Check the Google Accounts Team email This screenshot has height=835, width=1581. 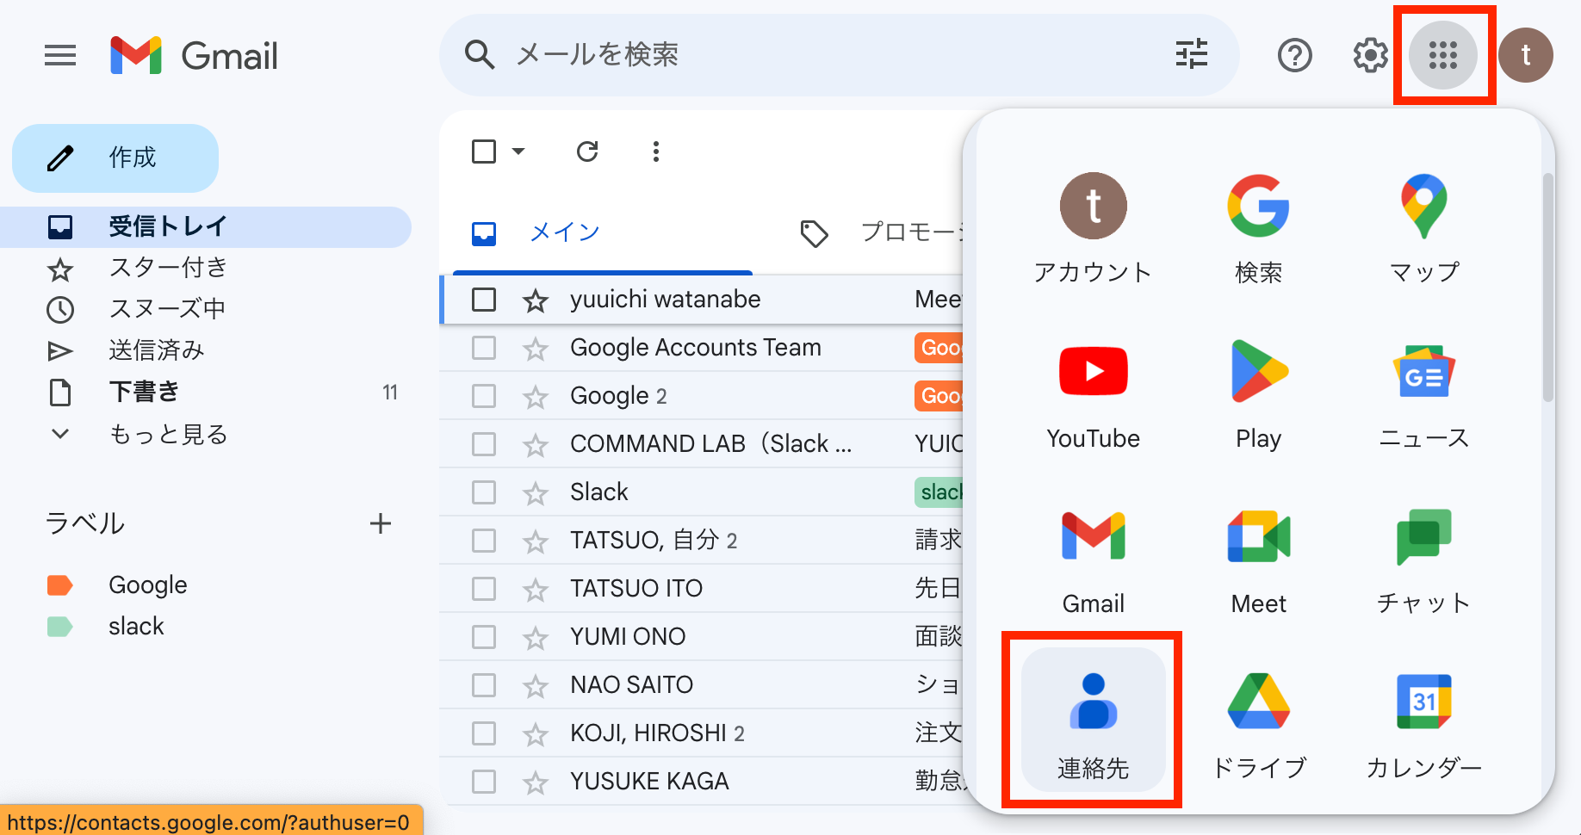pos(484,348)
